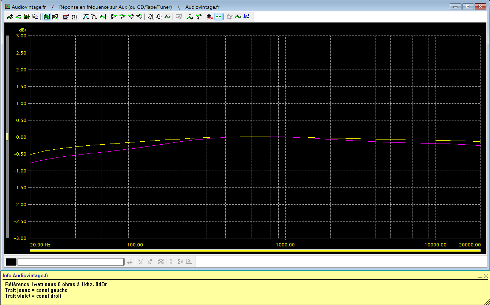Image resolution: width=490 pixels, height=305 pixels.
Task: Click the empty text field beside black swatch
Action: 70,262
